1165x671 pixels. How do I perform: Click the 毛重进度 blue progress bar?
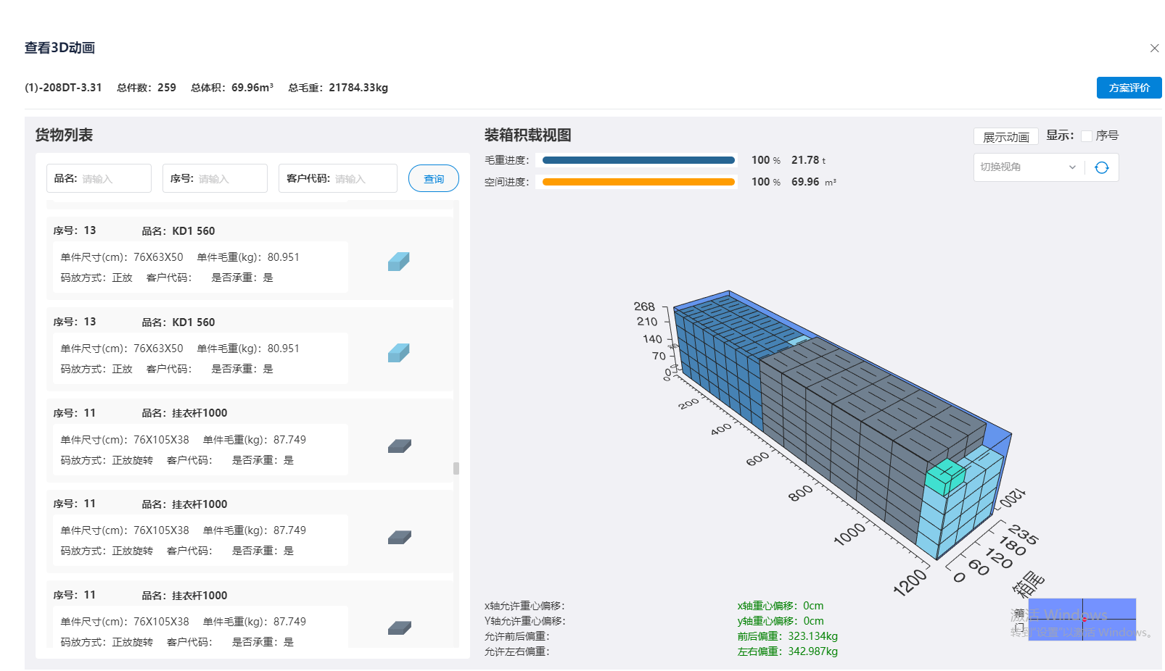[638, 160]
